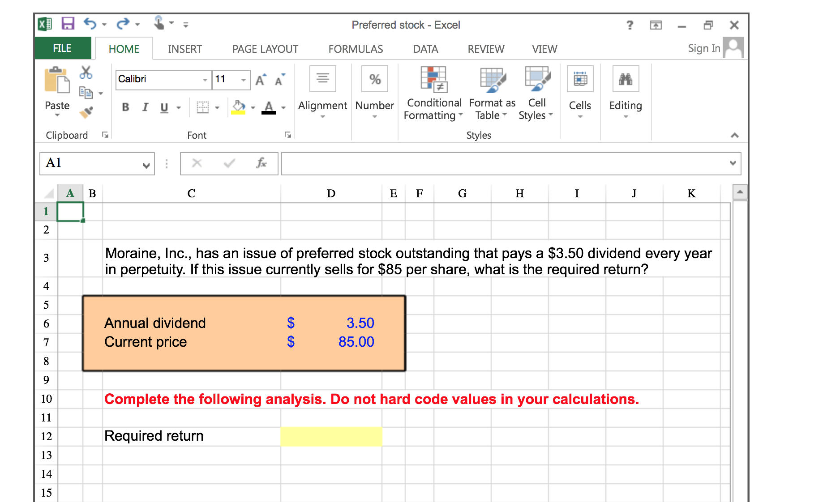Viewport: 840px width, 502px height.
Task: Open the font name dropdown
Action: coord(205,80)
